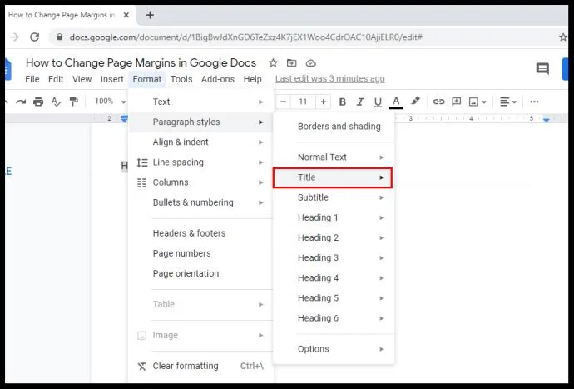Image resolution: width=574 pixels, height=389 pixels.
Task: Open the File menu
Action: 32,79
